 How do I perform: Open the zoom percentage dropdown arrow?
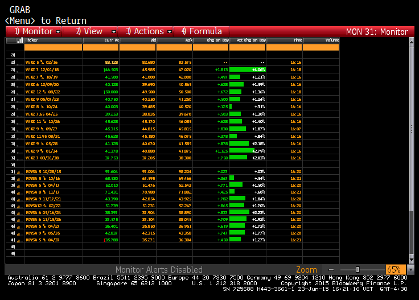coord(410,270)
